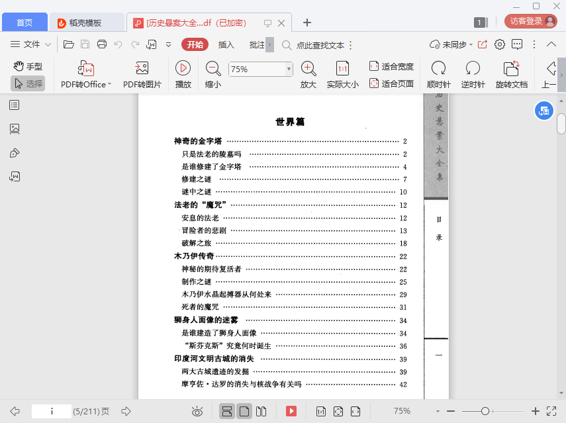The image size is (566, 423).
Task: Open the feedback chat icon
Action: 517,44
